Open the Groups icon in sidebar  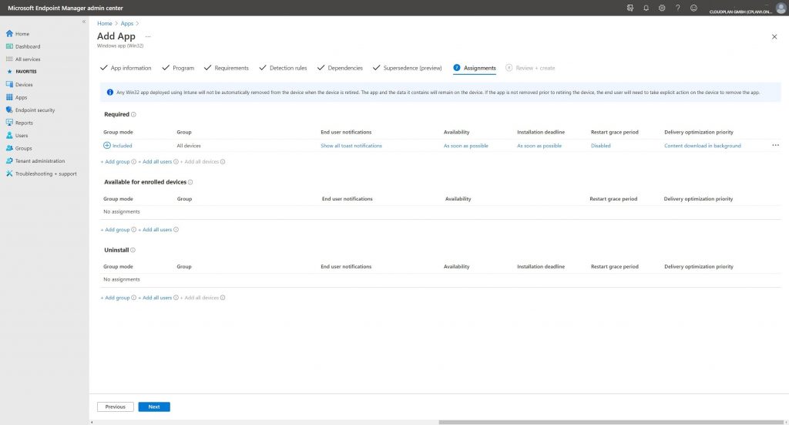(x=9, y=148)
